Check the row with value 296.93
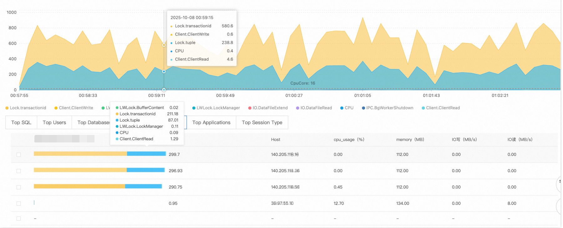Image resolution: width=563 pixels, height=228 pixels. (19, 171)
